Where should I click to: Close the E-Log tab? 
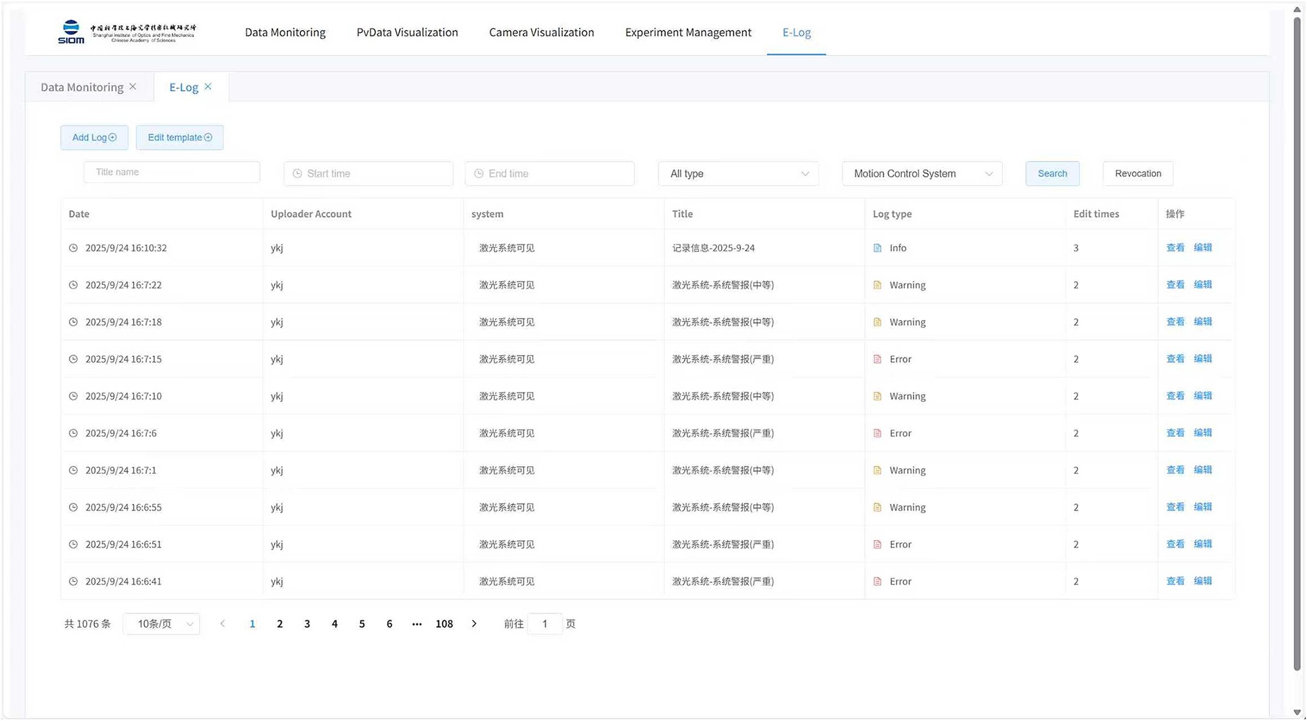(208, 87)
